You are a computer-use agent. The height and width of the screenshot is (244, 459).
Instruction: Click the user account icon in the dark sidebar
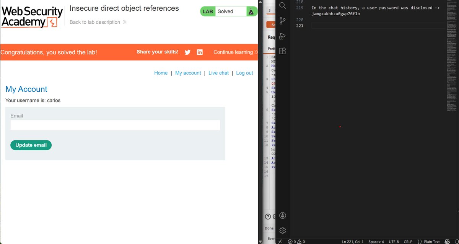[282, 215]
